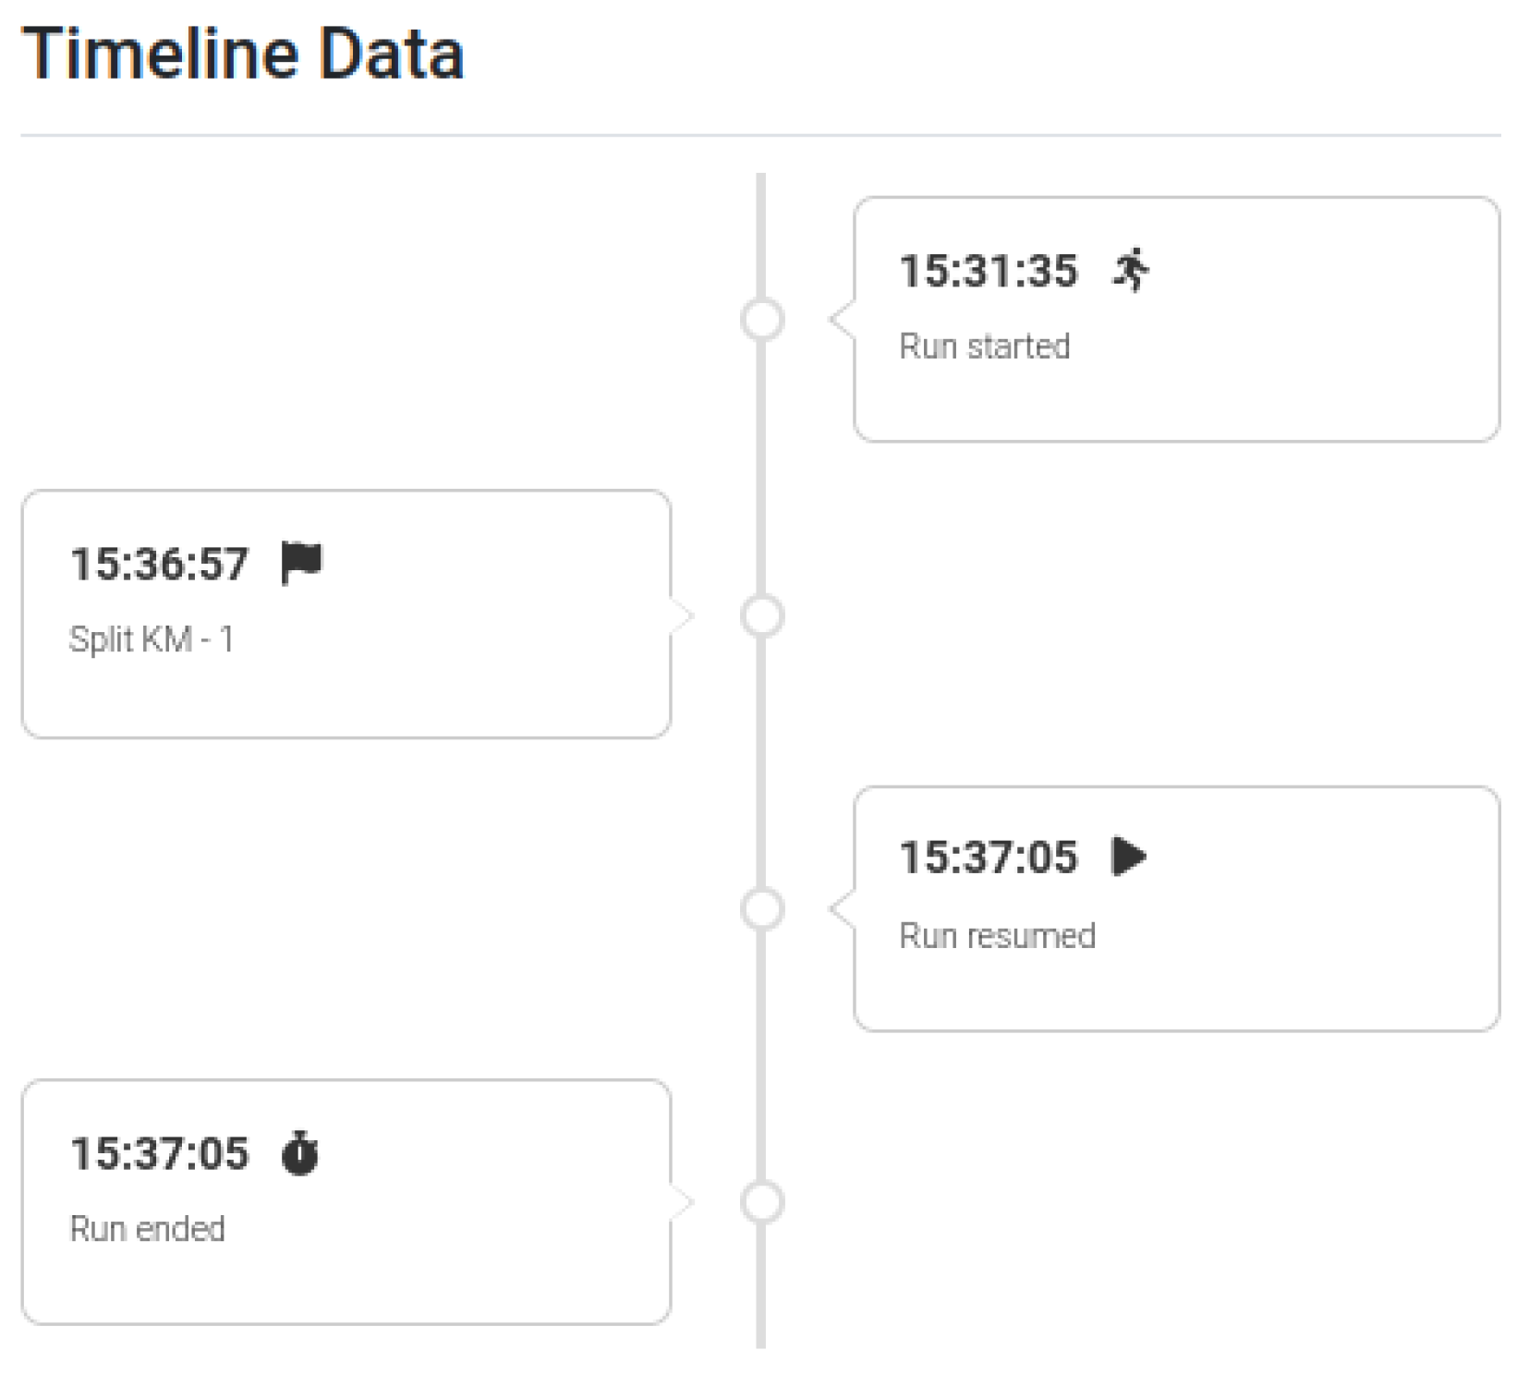Screen dimensions: 1529x1375
Task: Click the 15:37:05 timestamp above Run resumed
Action: click(x=989, y=857)
